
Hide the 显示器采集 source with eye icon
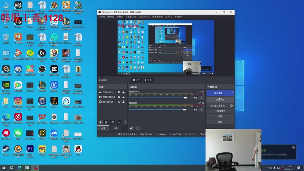pos(119,101)
